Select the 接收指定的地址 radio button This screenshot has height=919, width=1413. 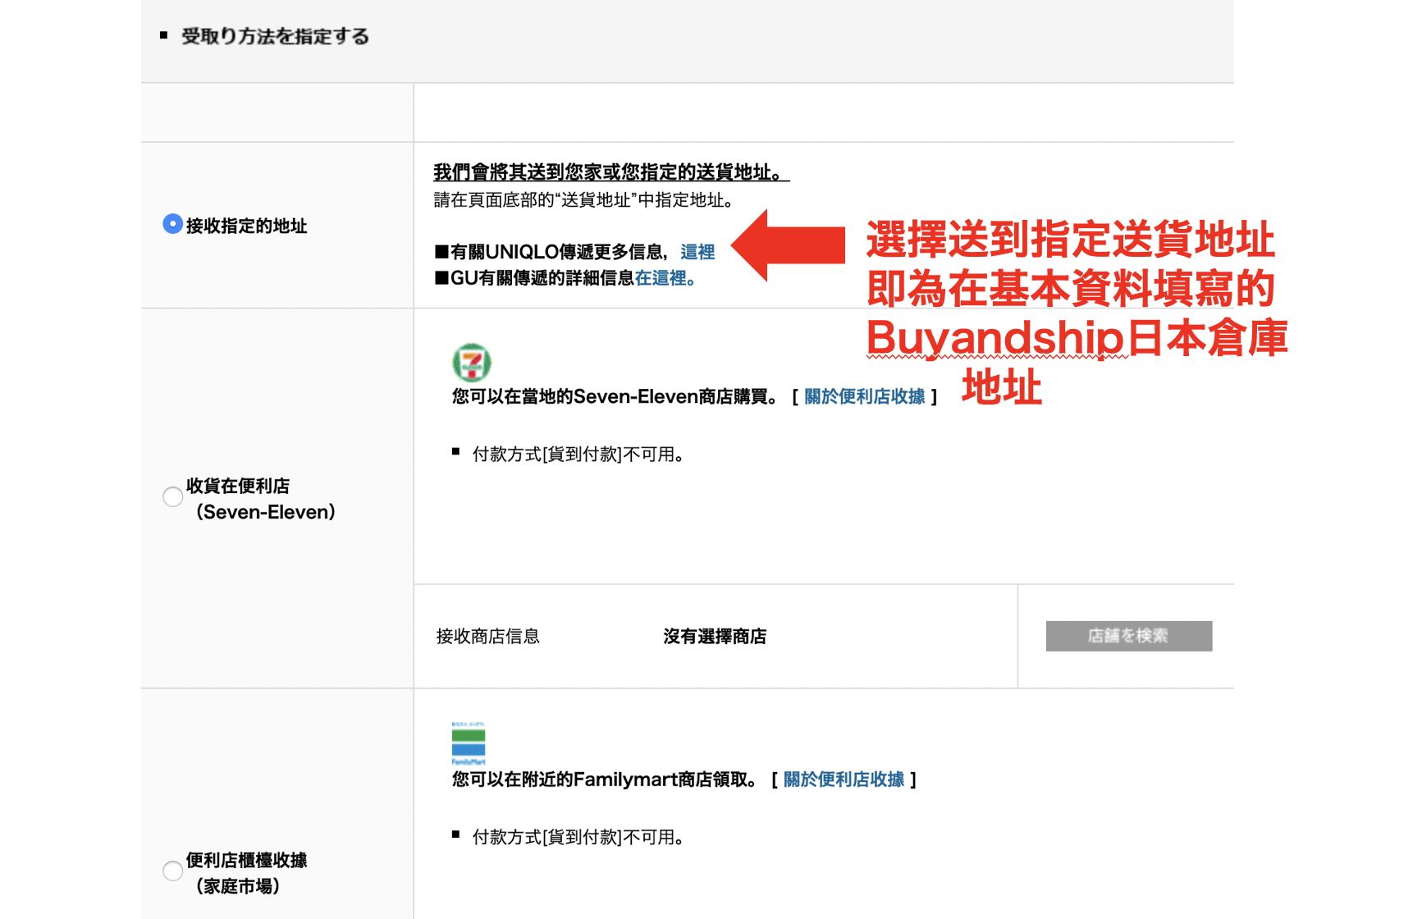(x=172, y=224)
